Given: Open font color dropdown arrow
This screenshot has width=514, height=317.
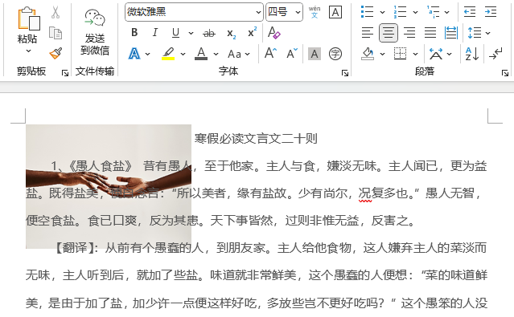Looking at the screenshot, I should [216, 54].
